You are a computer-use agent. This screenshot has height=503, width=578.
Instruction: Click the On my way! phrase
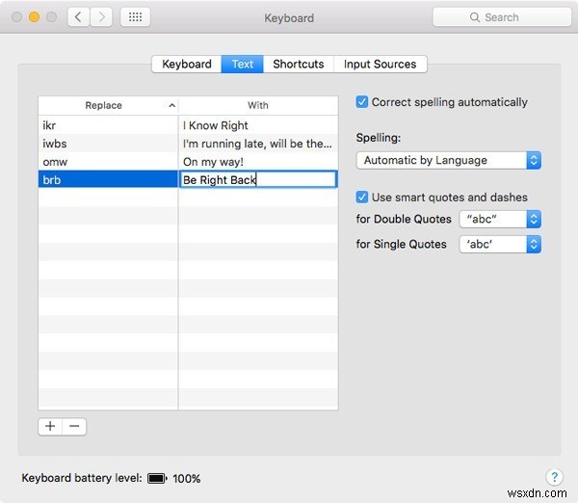[x=213, y=162]
